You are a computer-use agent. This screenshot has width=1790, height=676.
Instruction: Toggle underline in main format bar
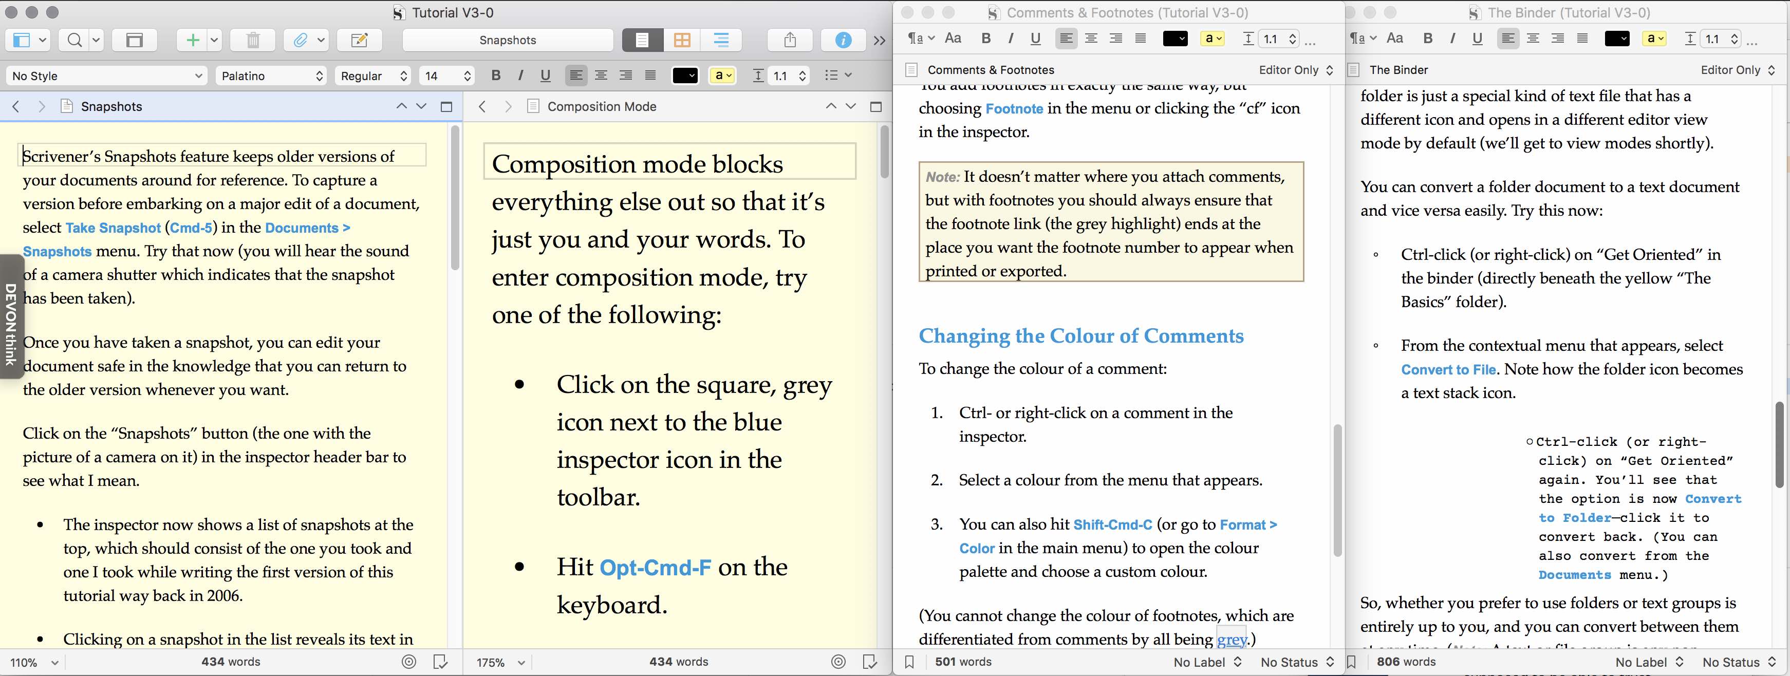546,75
